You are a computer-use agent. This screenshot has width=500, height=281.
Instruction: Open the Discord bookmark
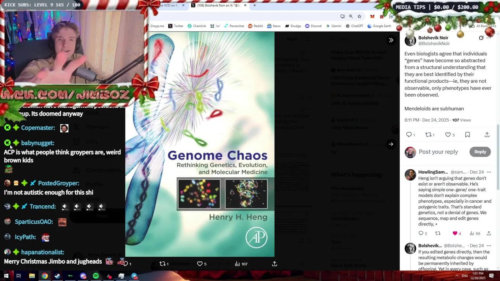[313, 26]
